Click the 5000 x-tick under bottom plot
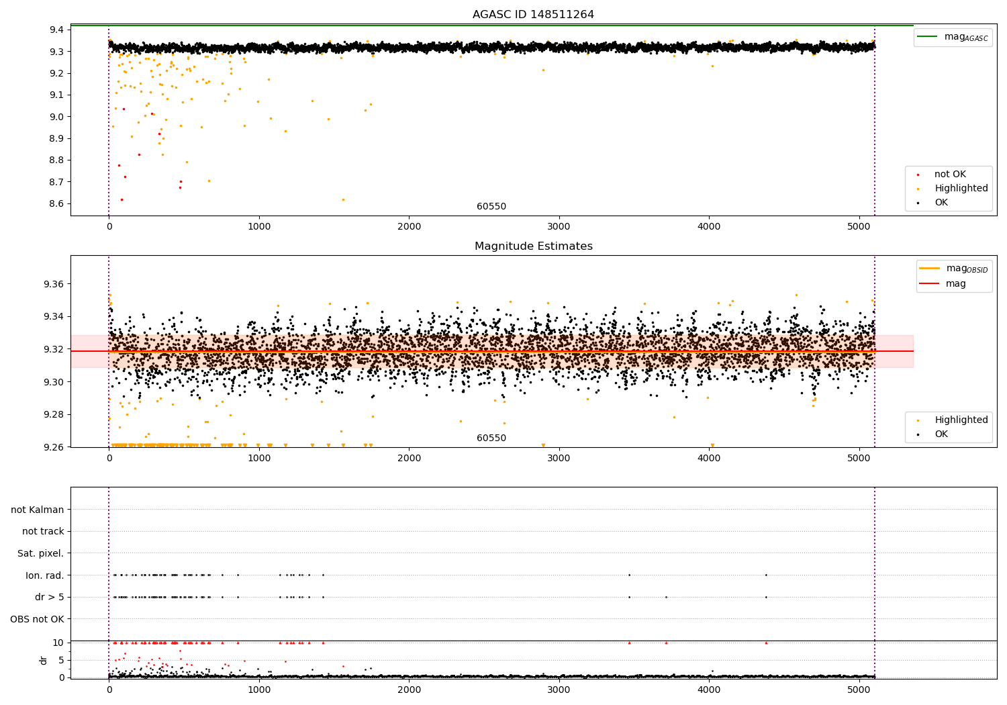The image size is (1007, 705). tap(859, 690)
